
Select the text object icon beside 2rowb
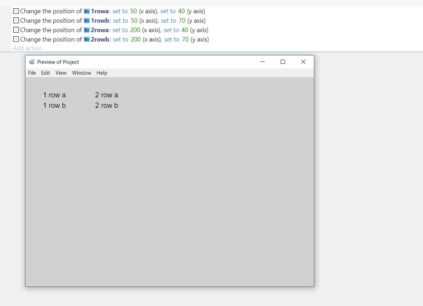coord(87,39)
